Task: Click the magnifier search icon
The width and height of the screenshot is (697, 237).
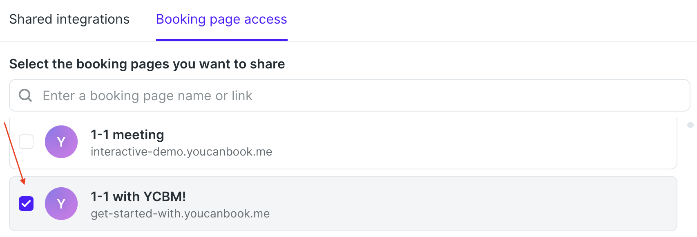Action: pyautogui.click(x=25, y=95)
